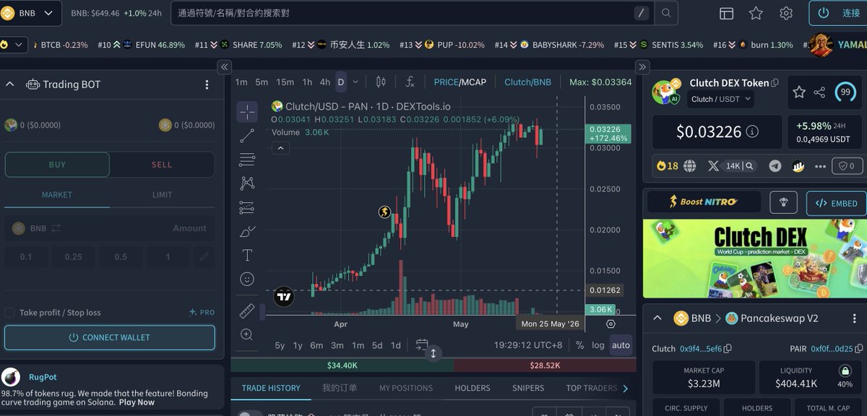Viewport: 867px width, 416px height.
Task: Toggle the auto scale mode
Action: [x=621, y=345]
